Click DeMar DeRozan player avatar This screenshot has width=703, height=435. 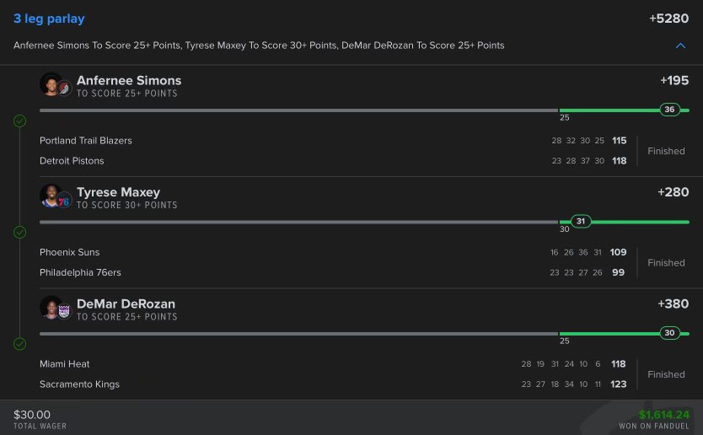(x=49, y=307)
